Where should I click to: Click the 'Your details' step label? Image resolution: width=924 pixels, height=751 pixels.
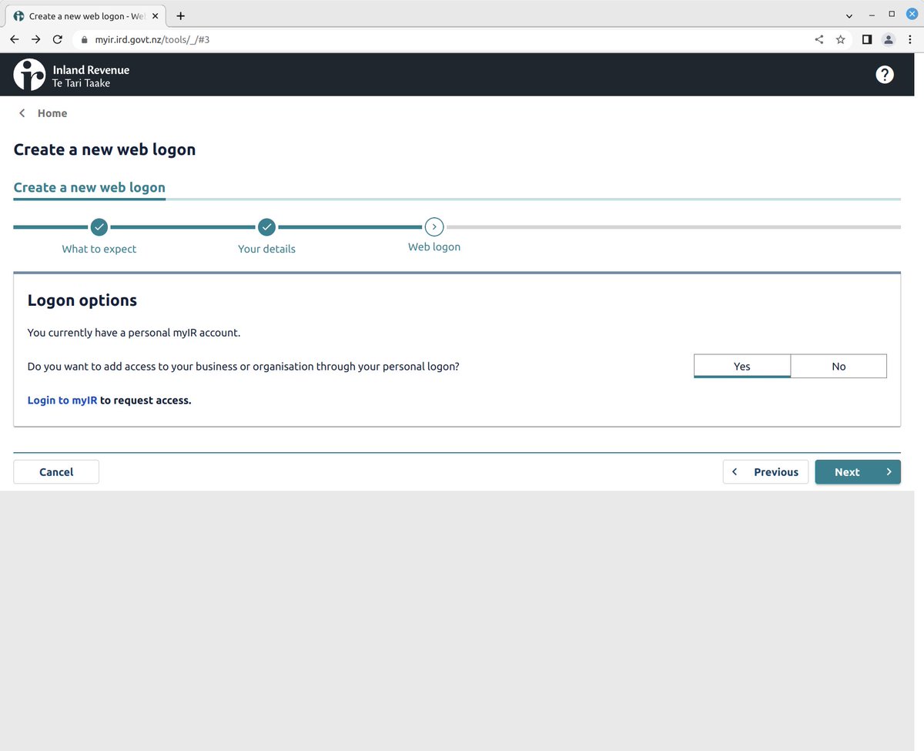click(266, 249)
